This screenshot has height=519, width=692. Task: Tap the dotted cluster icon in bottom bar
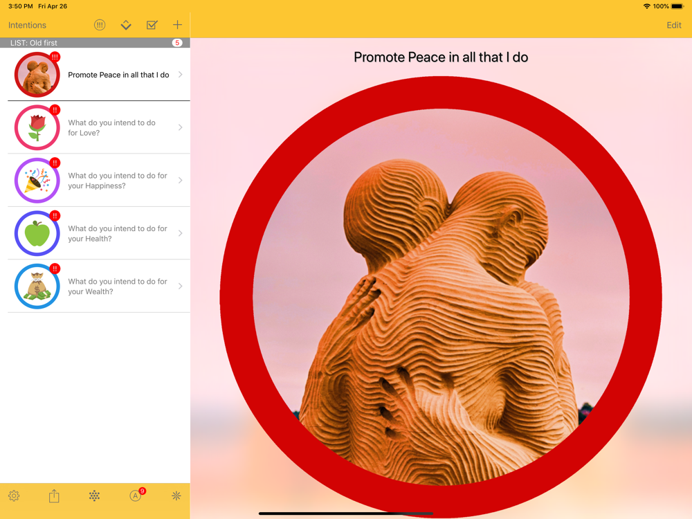pos(94,496)
